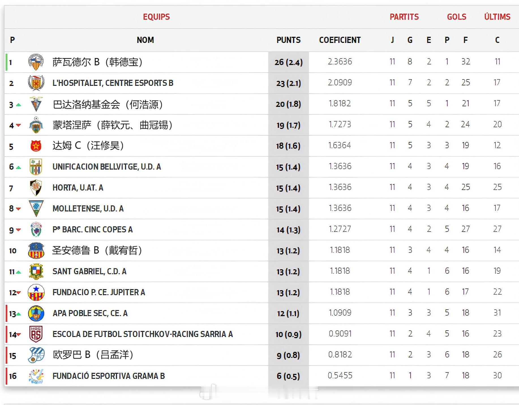Open team 欧罗巴 B（吕孟洋）

[x=93, y=355]
